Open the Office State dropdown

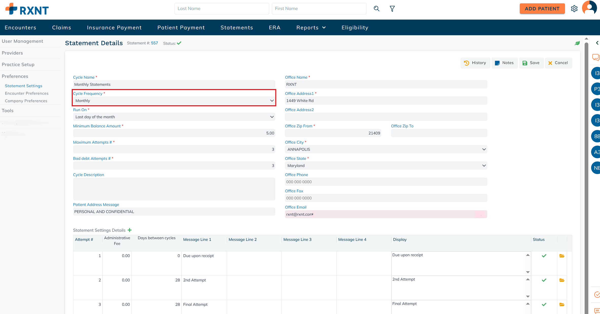click(x=386, y=166)
